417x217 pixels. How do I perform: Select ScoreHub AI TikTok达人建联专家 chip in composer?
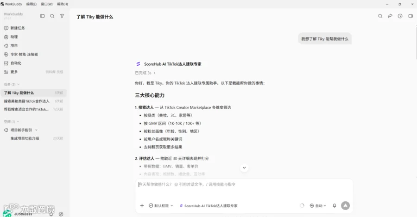click(x=208, y=205)
